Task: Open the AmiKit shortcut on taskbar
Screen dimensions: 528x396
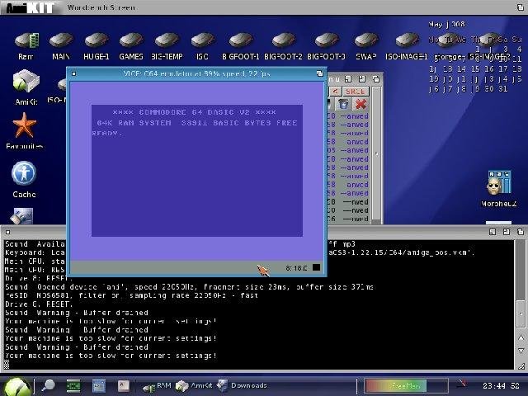Action: [194, 386]
